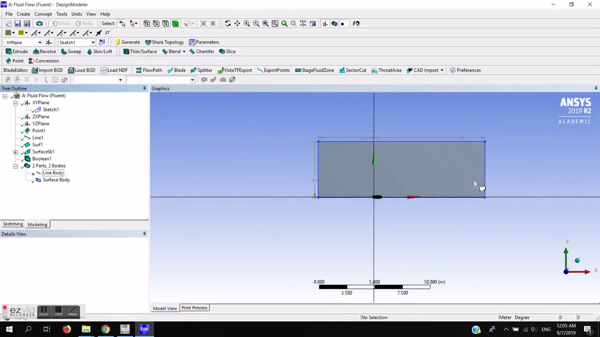Viewport: 600px width, 337px height.
Task: Click the Extrude tool
Action: (16, 51)
